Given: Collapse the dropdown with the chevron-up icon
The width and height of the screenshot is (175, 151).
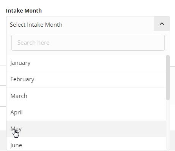Looking at the screenshot, I should 162,24.
